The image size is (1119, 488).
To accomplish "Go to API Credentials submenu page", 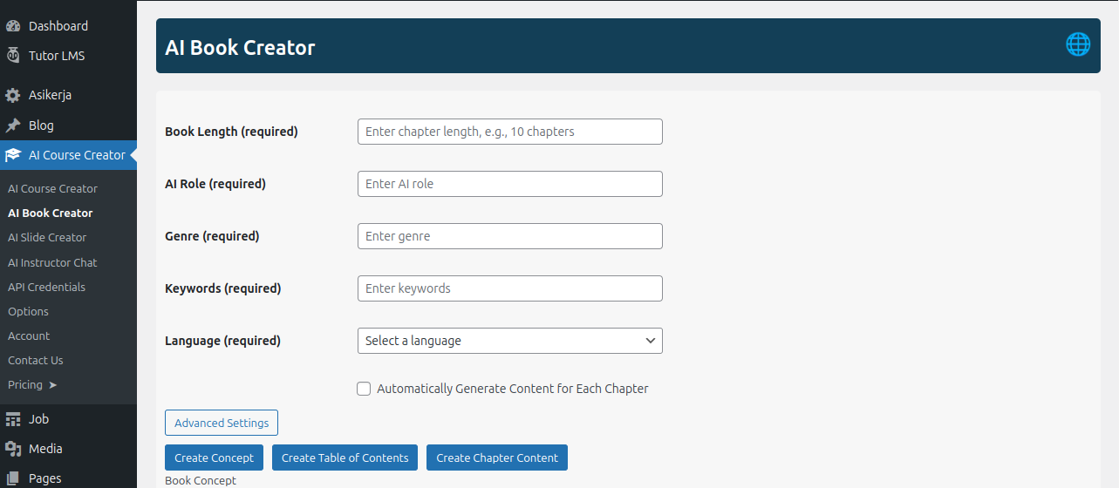I will pos(46,287).
